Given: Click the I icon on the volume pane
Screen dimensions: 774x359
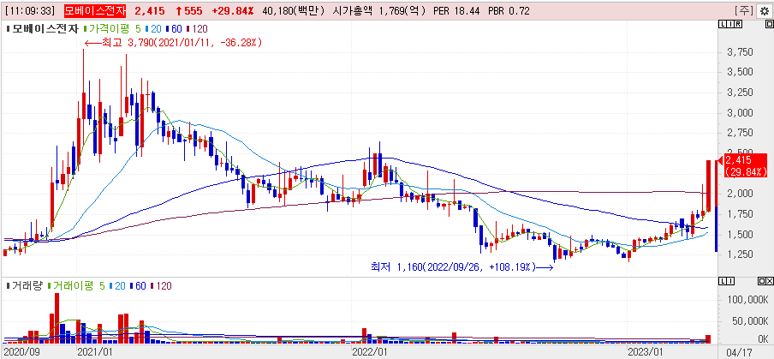Looking at the screenshot, I should pyautogui.click(x=730, y=281).
